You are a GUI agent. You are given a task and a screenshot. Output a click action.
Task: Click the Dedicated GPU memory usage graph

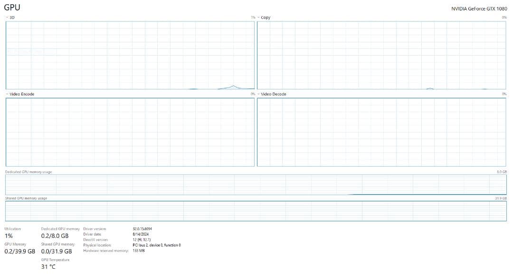click(x=256, y=185)
